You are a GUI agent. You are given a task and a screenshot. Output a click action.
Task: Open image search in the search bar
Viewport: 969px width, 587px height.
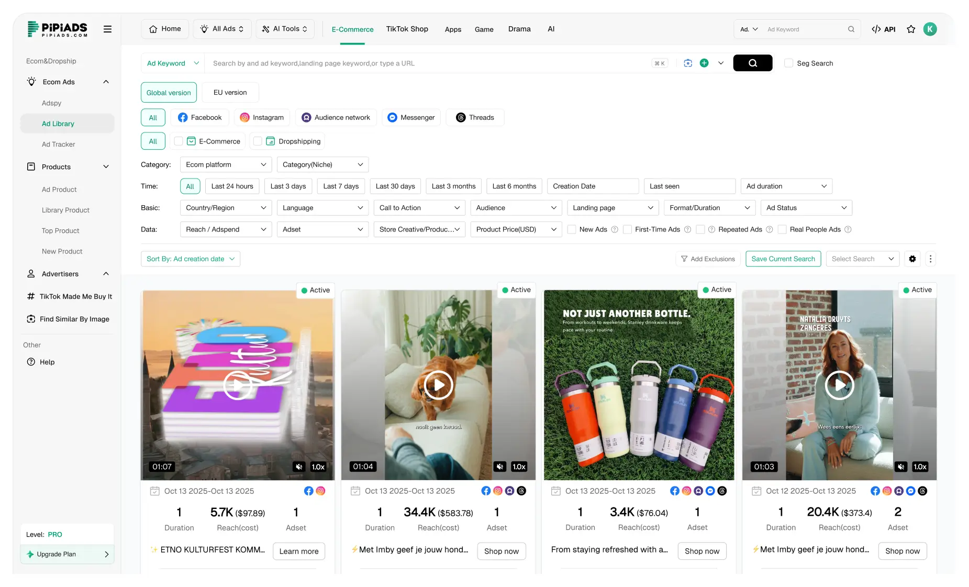tap(687, 63)
